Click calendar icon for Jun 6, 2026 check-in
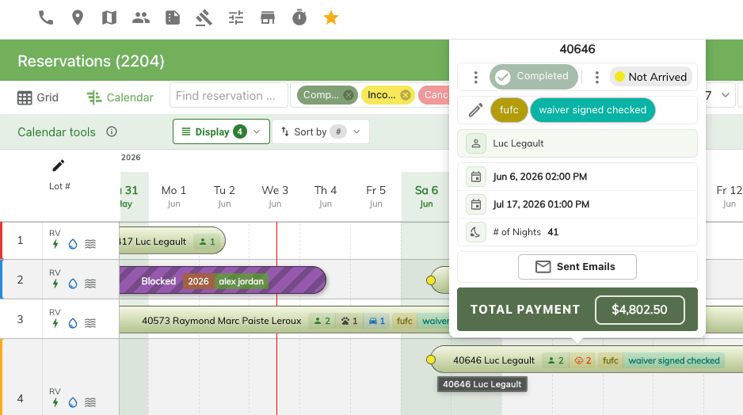The width and height of the screenshot is (743, 415). coord(476,177)
